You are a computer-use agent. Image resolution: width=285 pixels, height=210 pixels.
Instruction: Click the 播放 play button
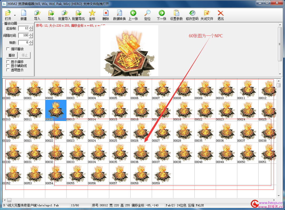[12, 55]
